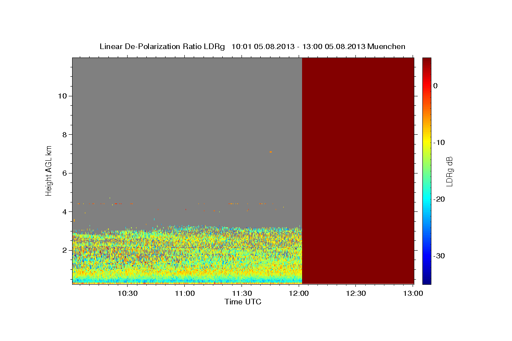The image size is (512, 341).
Task: Click the colorbar value -30
Action: 439,256
